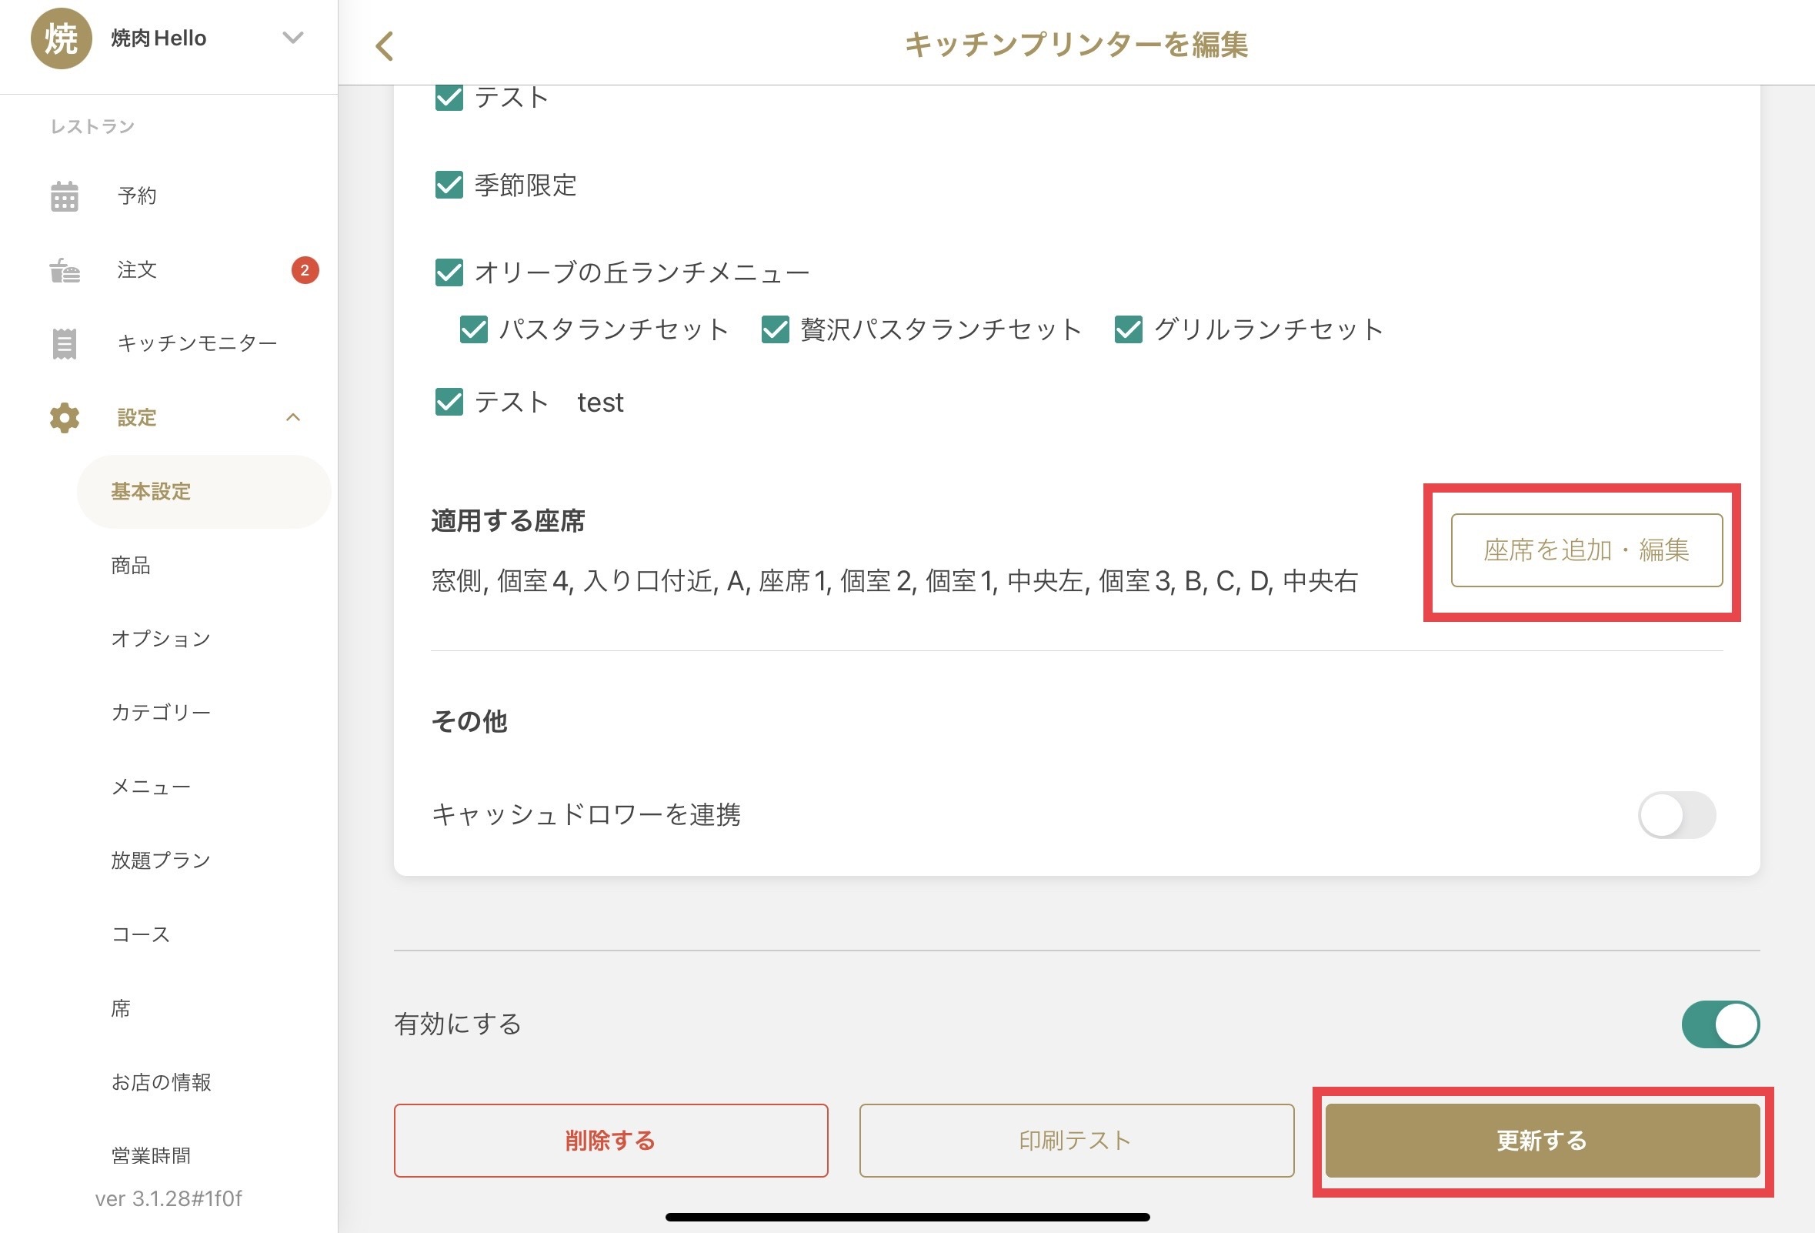Click the order icon next to 注文
Screen dimensions: 1815x1233
[x=64, y=270]
